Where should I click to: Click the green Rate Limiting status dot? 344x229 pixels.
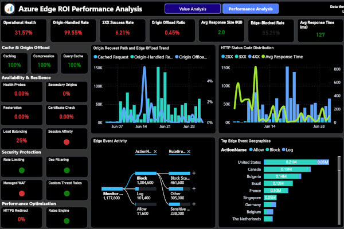point(22,170)
